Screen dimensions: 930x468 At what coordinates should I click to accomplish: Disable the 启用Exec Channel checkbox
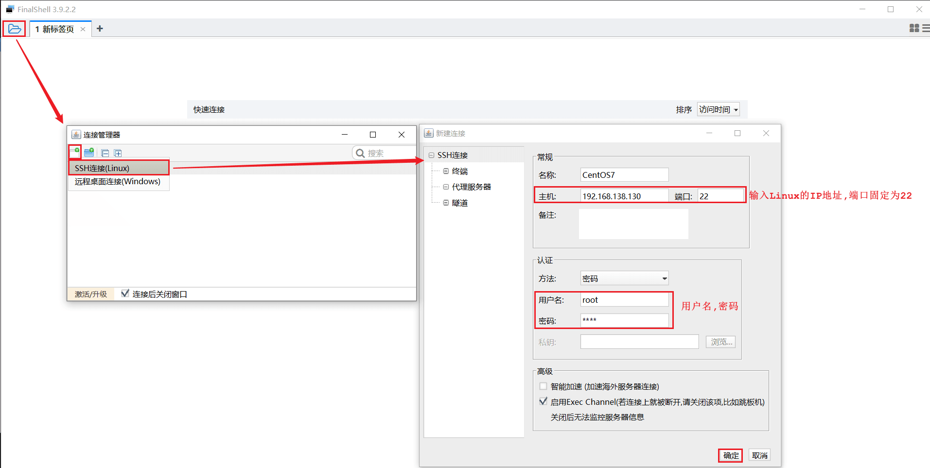pyautogui.click(x=543, y=401)
